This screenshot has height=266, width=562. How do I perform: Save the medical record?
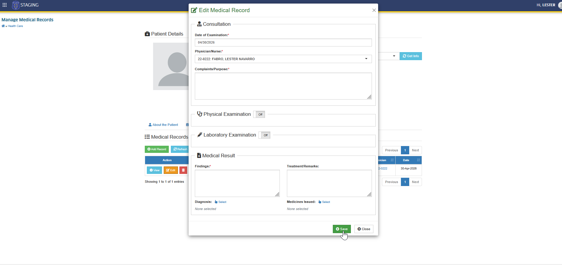(342, 229)
